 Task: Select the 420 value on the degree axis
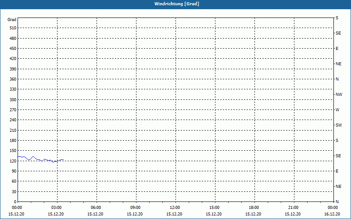(13, 59)
